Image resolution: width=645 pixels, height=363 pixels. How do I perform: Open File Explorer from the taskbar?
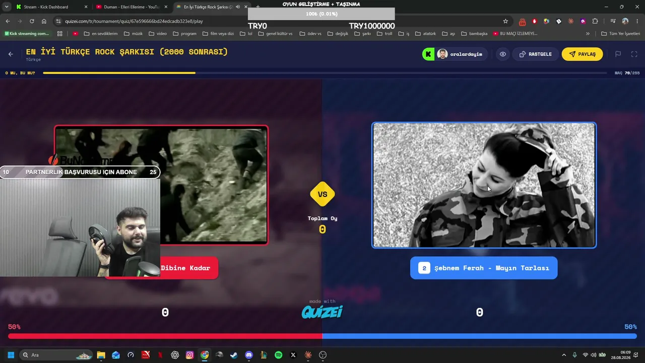tap(101, 355)
